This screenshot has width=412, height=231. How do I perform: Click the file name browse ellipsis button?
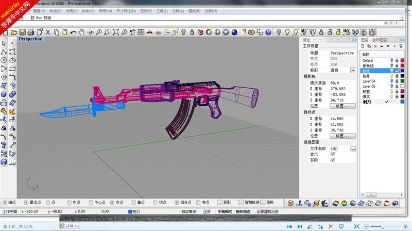coord(353,148)
